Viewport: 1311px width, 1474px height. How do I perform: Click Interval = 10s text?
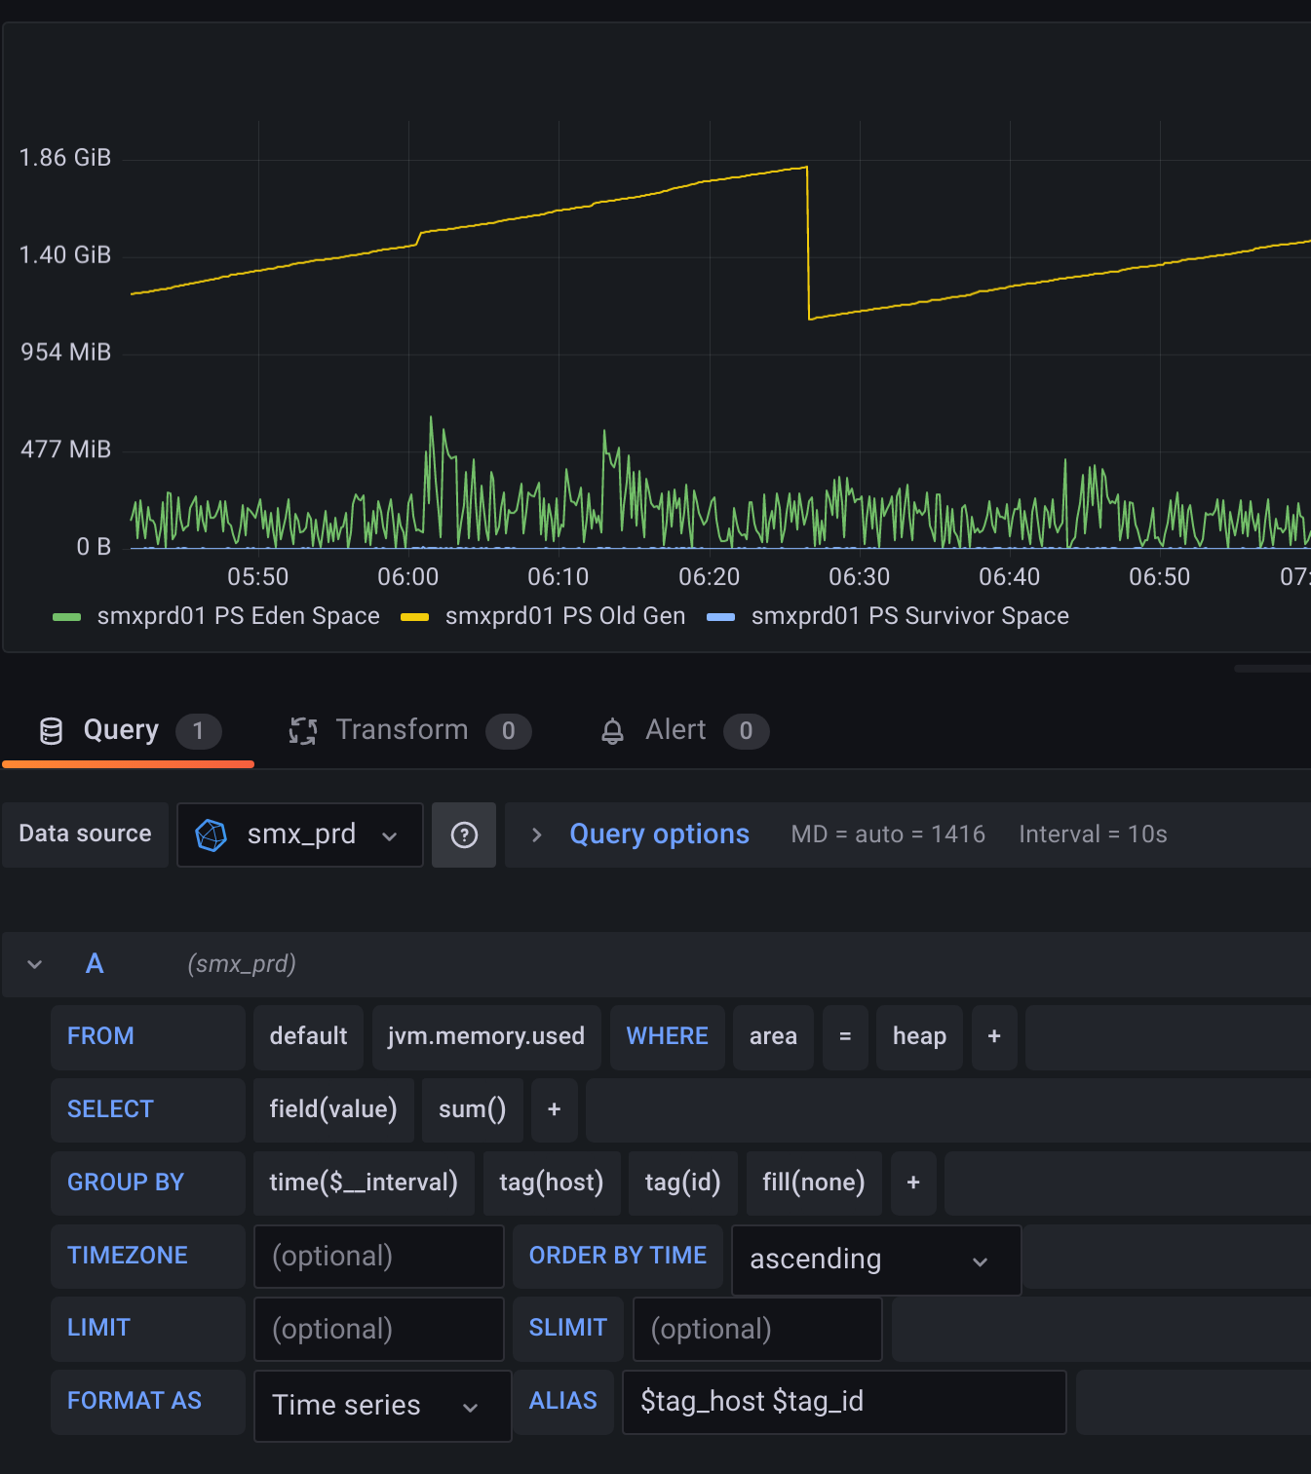tap(1093, 834)
